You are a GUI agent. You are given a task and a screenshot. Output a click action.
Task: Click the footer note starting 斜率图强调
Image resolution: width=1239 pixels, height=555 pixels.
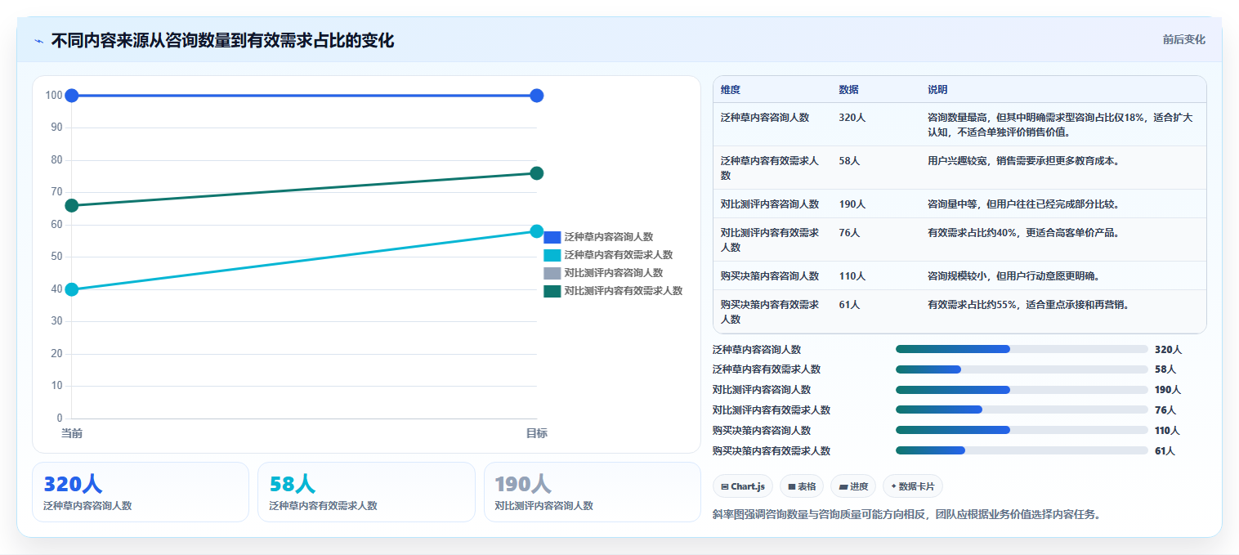pyautogui.click(x=906, y=514)
